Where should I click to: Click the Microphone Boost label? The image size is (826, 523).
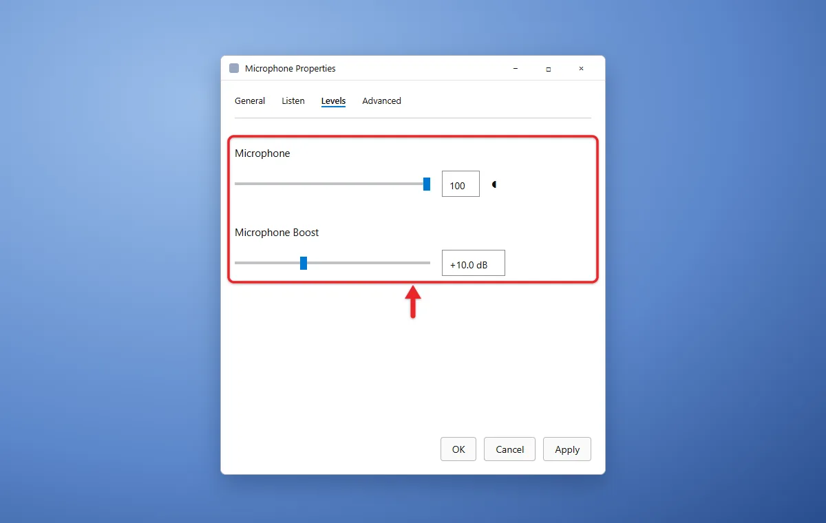tap(277, 233)
